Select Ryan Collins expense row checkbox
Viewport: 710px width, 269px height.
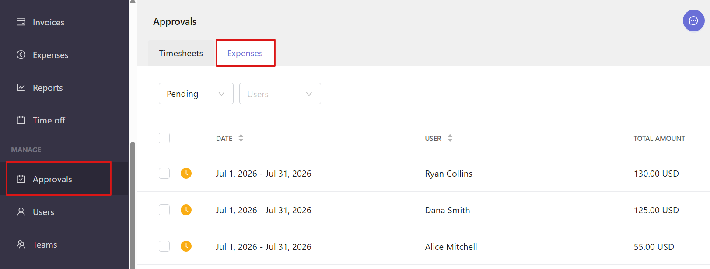pyautogui.click(x=164, y=173)
